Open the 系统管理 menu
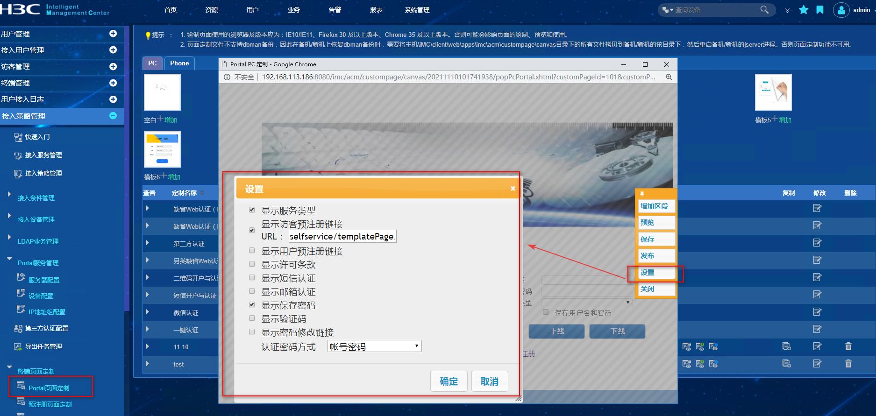 417,10
